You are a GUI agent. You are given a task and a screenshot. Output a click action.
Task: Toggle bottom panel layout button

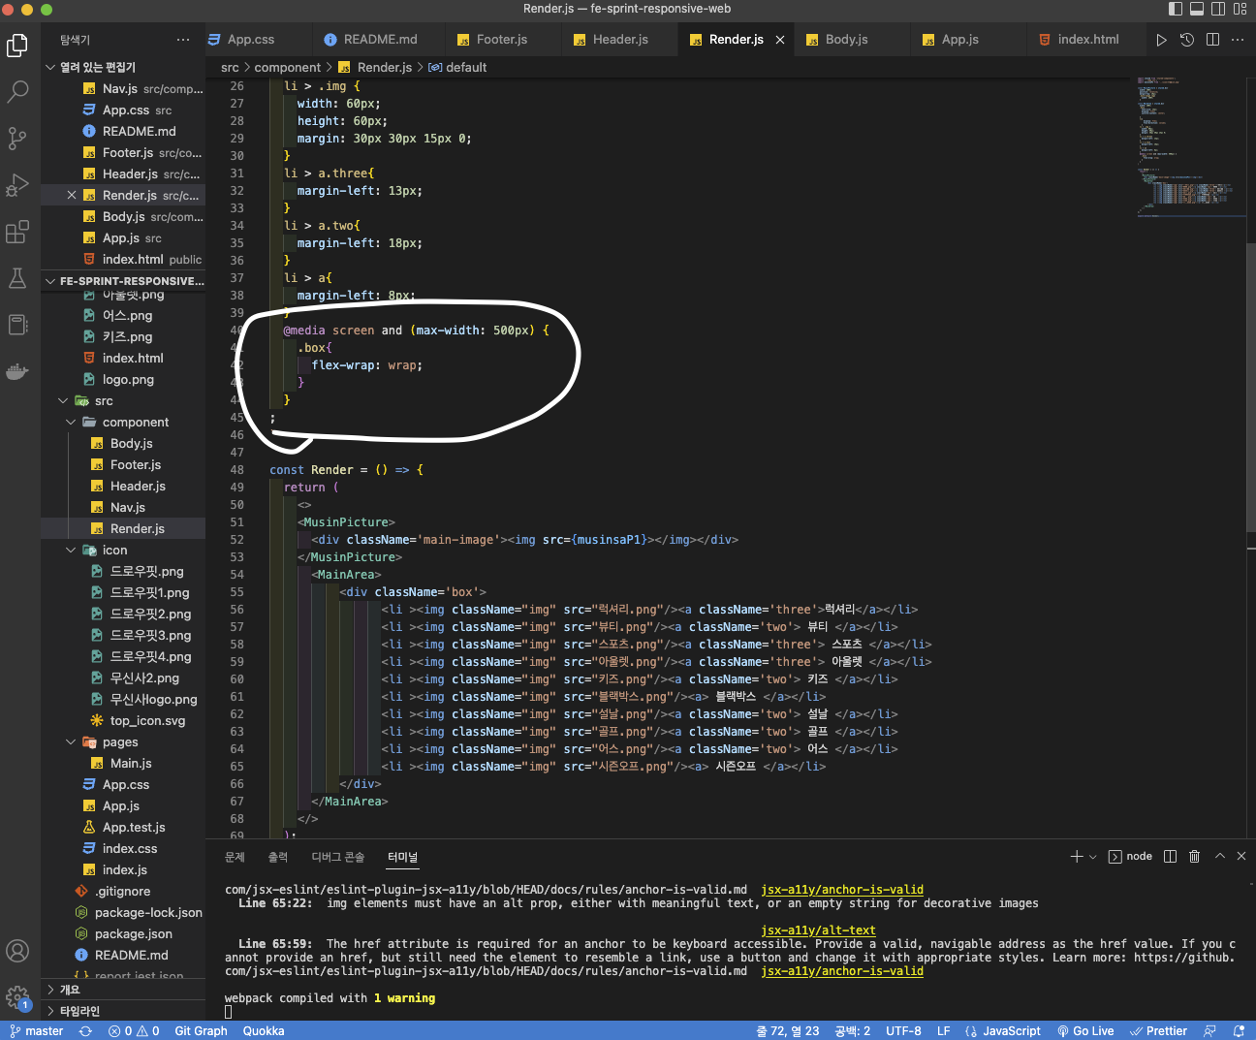click(x=1197, y=9)
